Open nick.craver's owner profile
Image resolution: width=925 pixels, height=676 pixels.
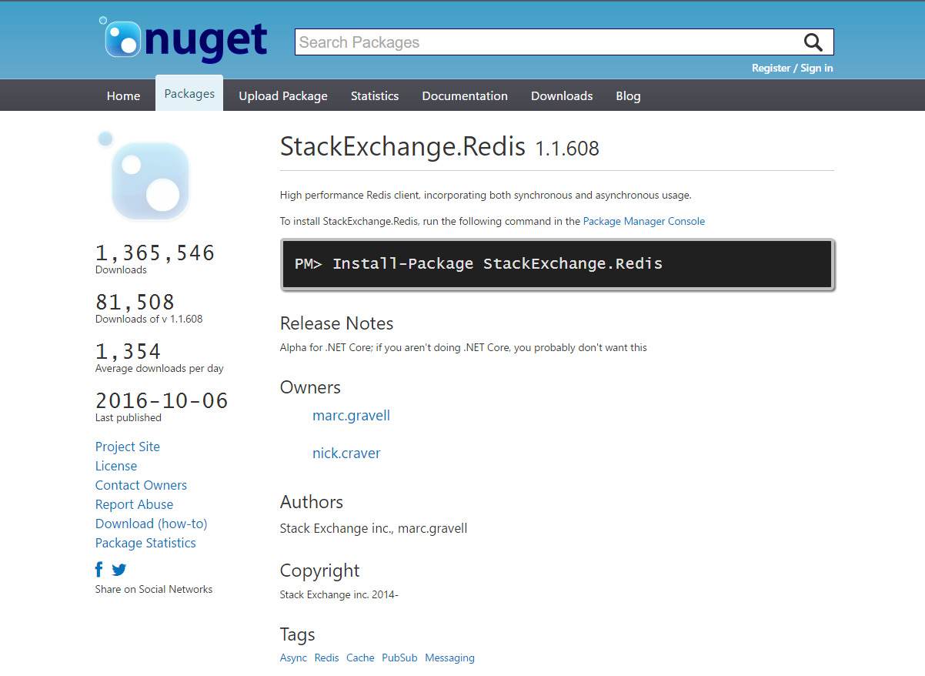click(346, 453)
